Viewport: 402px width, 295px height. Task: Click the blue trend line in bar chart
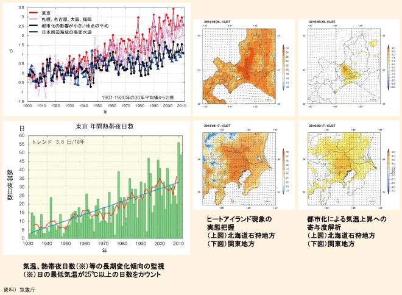[105, 208]
